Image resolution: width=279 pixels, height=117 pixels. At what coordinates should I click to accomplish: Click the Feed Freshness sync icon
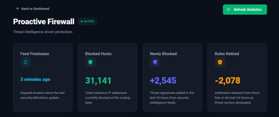[26, 62]
